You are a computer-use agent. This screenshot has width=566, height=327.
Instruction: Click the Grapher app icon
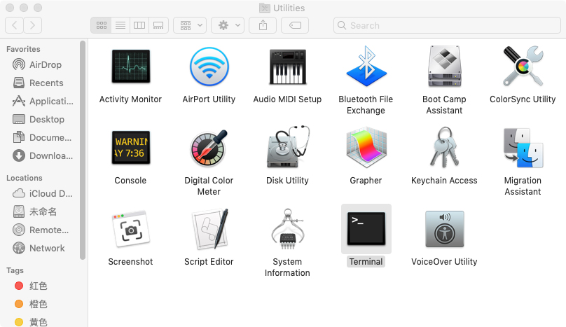coord(366,148)
